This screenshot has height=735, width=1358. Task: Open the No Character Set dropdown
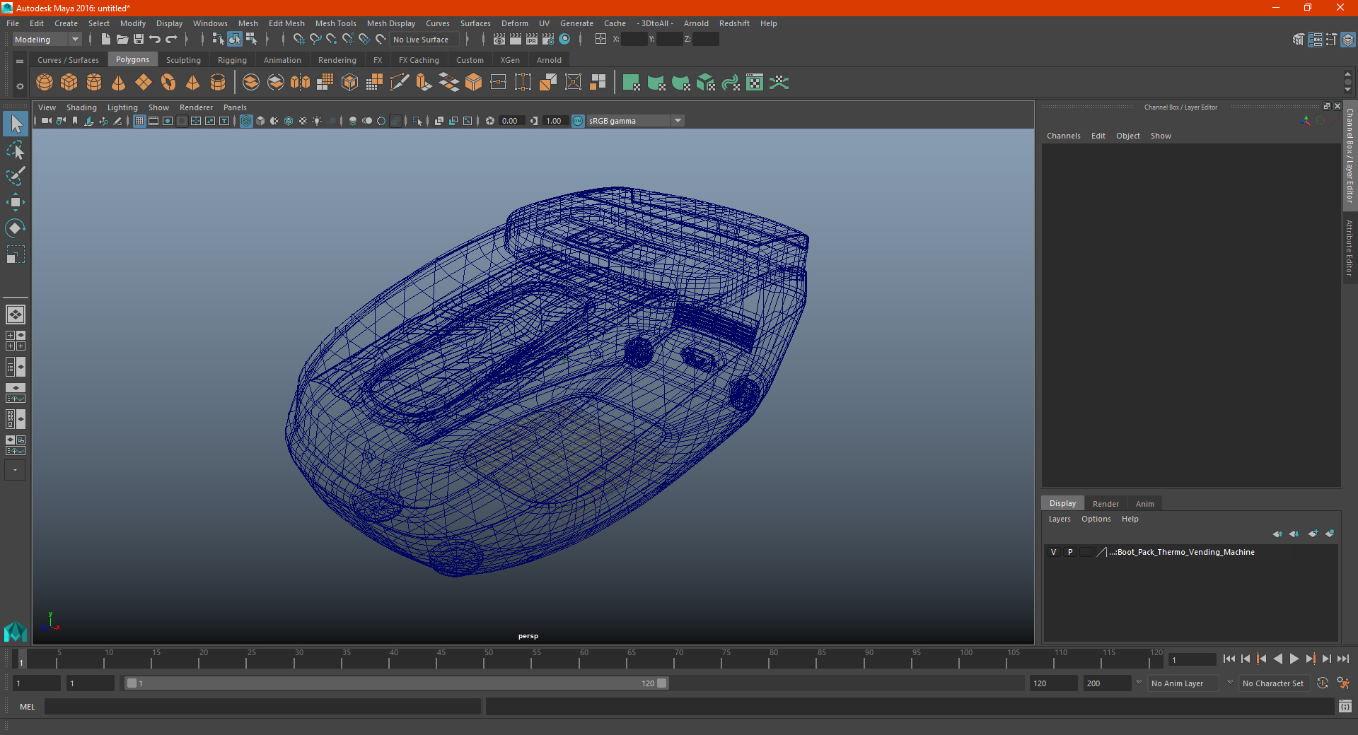click(1274, 683)
